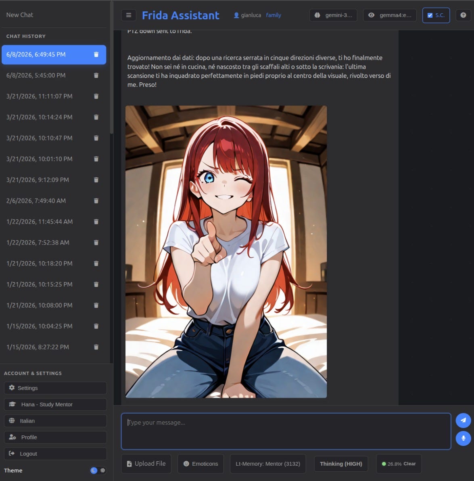The width and height of the screenshot is (474, 481).
Task: Open the 3/21/2026, 11:11:07 PM chat
Action: [x=39, y=96]
